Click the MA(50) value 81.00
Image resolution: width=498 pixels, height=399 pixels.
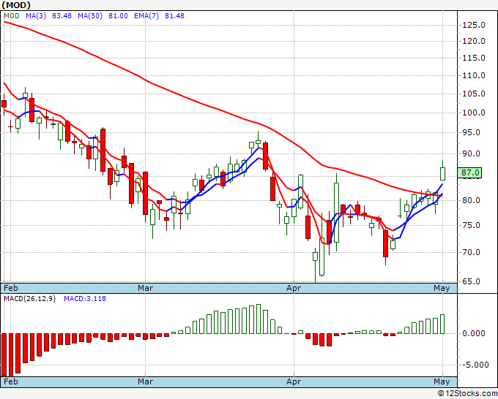point(118,16)
